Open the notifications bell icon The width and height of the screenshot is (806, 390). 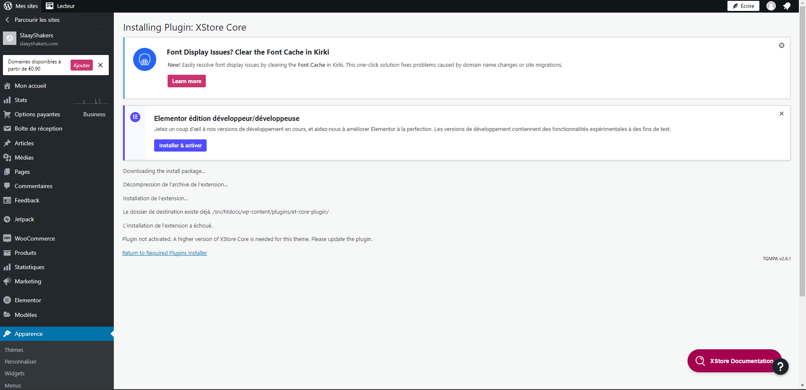coord(787,6)
